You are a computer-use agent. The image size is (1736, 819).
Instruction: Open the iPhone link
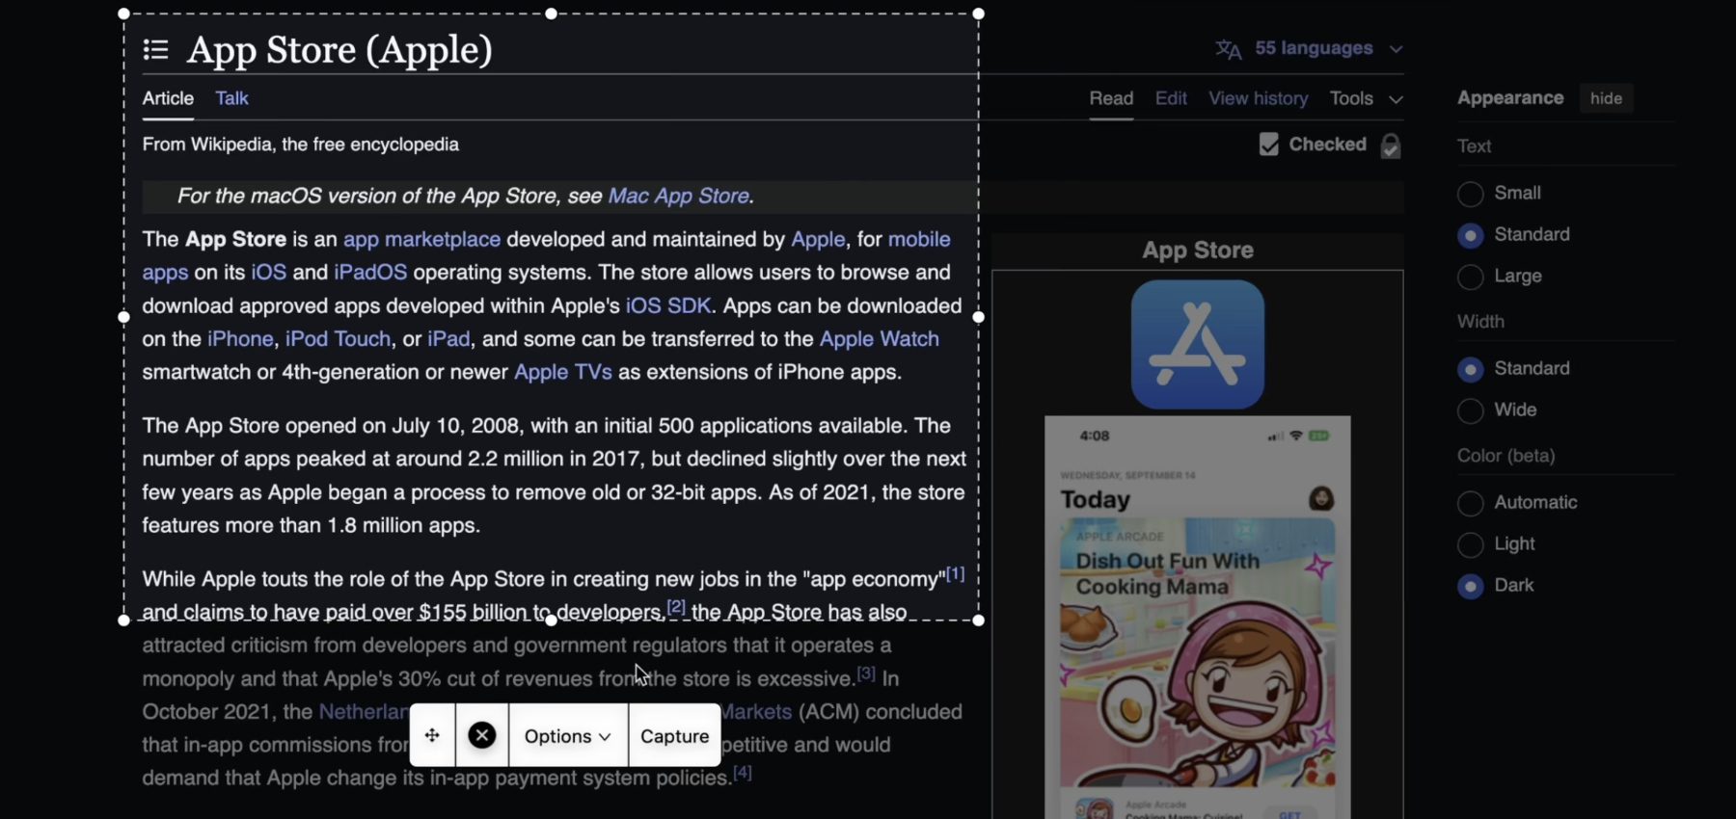pyautogui.click(x=240, y=339)
